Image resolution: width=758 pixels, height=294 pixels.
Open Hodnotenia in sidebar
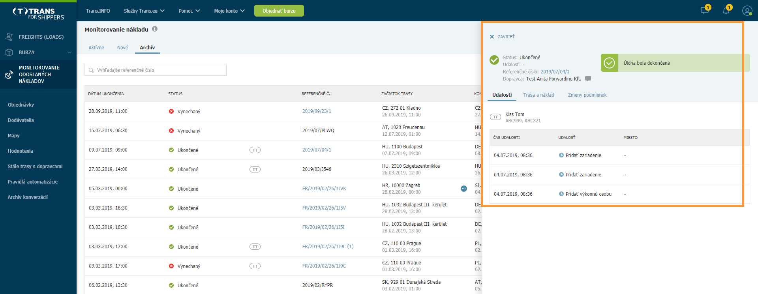pos(21,151)
